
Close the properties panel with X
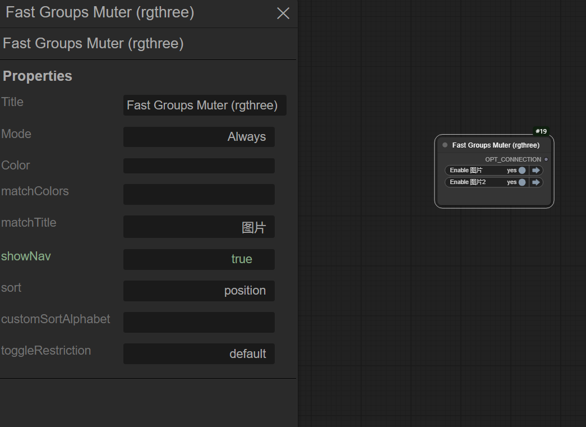point(283,13)
